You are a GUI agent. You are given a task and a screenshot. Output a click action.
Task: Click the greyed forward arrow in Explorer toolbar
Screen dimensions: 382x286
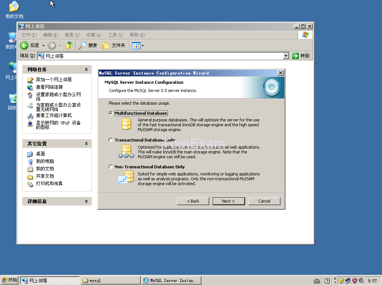52,45
